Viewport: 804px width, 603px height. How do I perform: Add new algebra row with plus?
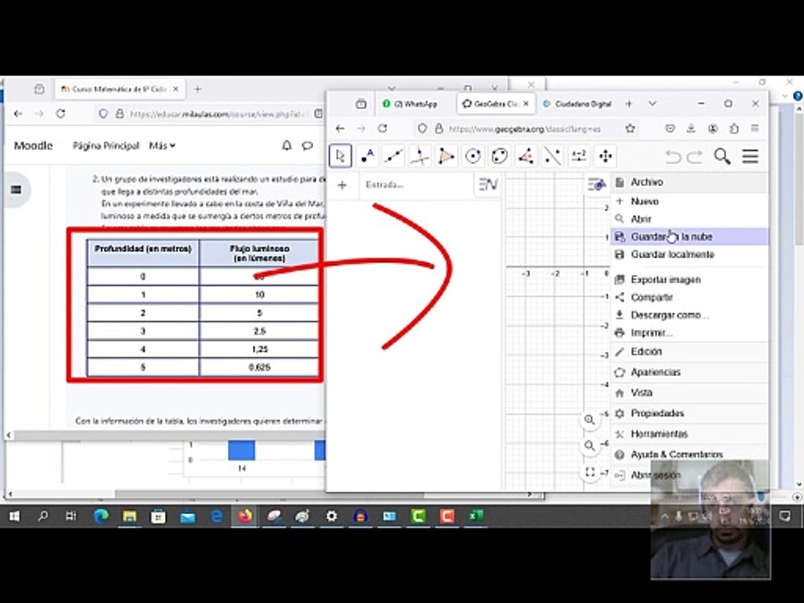pyautogui.click(x=342, y=185)
